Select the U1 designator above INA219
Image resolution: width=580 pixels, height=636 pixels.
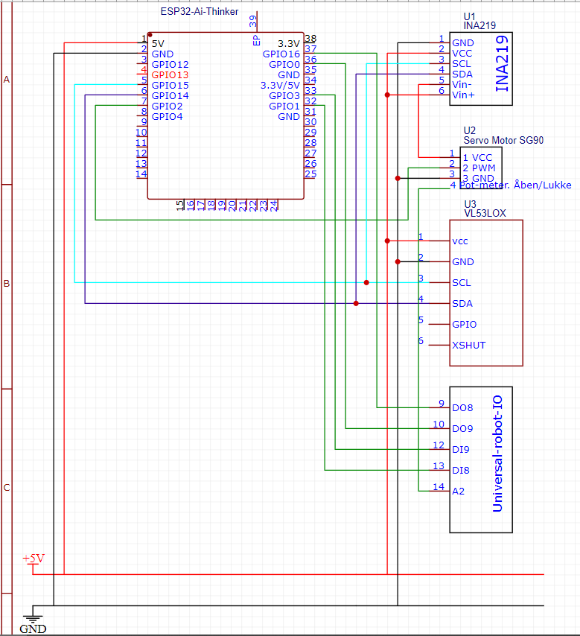(x=469, y=16)
